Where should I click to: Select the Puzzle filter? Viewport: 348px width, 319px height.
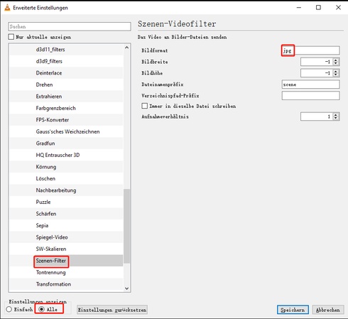[x=66, y=202]
